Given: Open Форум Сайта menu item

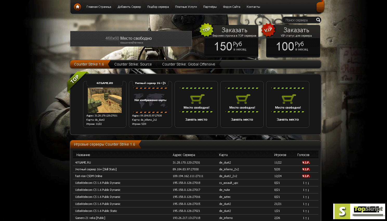Looking at the screenshot, I should click(232, 7).
